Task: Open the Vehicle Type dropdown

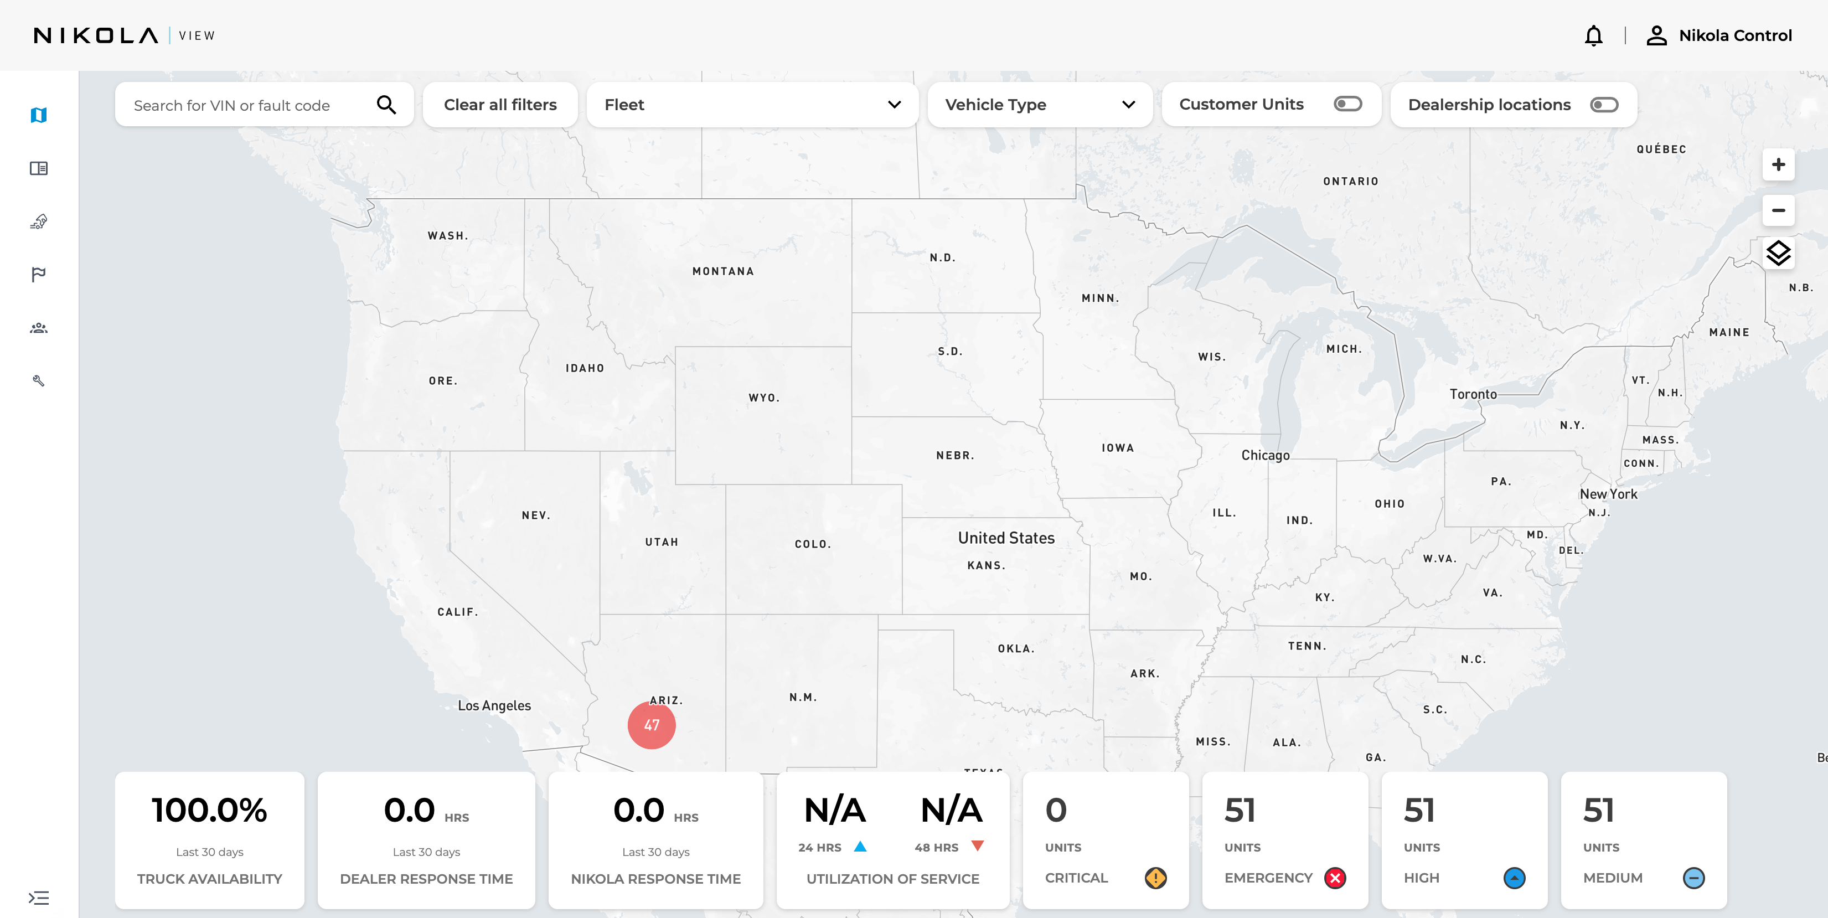Action: 1040,105
